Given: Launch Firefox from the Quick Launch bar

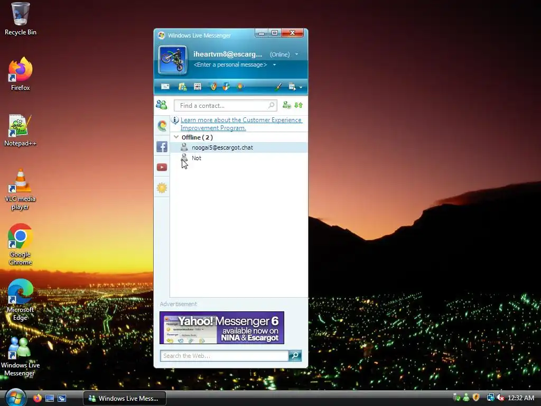Looking at the screenshot, I should [x=38, y=398].
